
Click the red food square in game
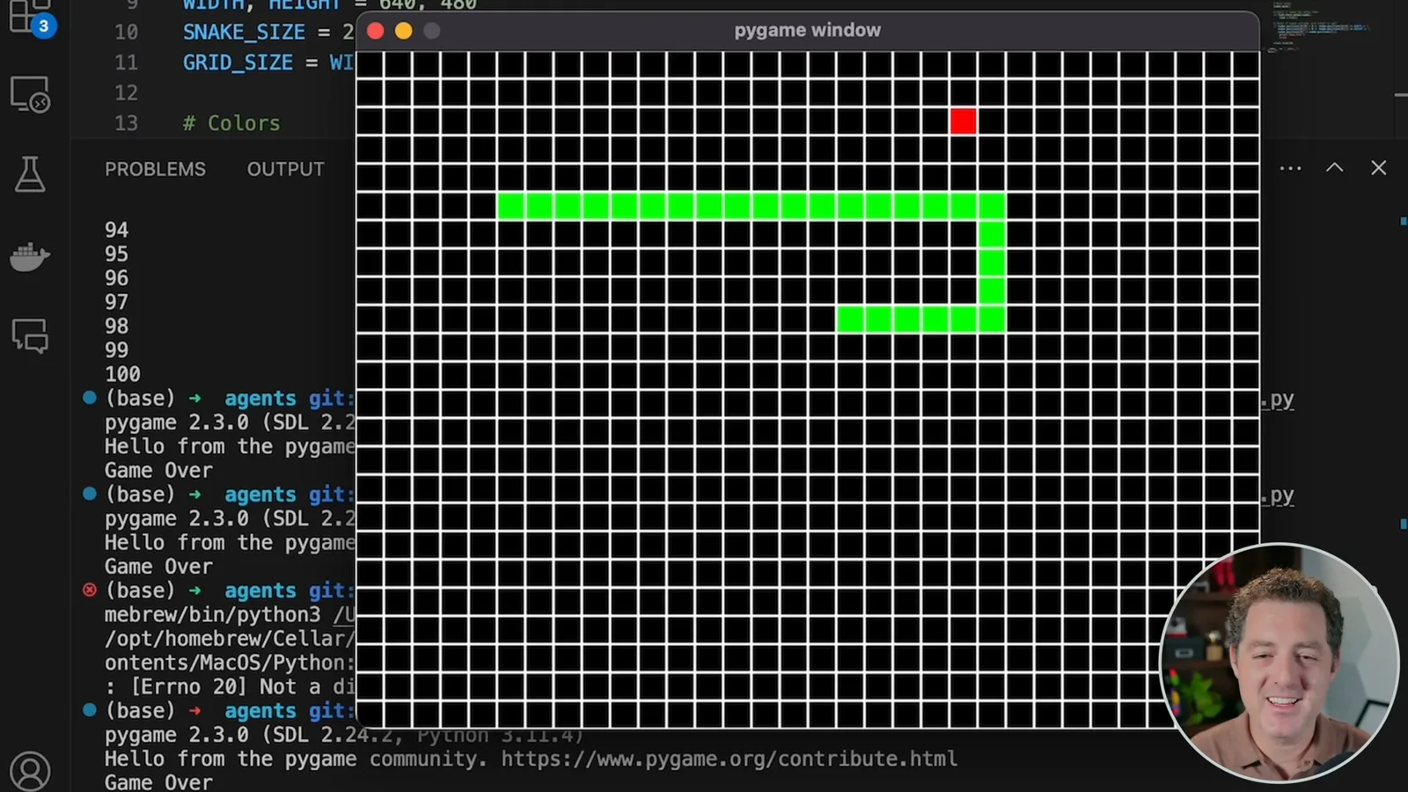(963, 121)
